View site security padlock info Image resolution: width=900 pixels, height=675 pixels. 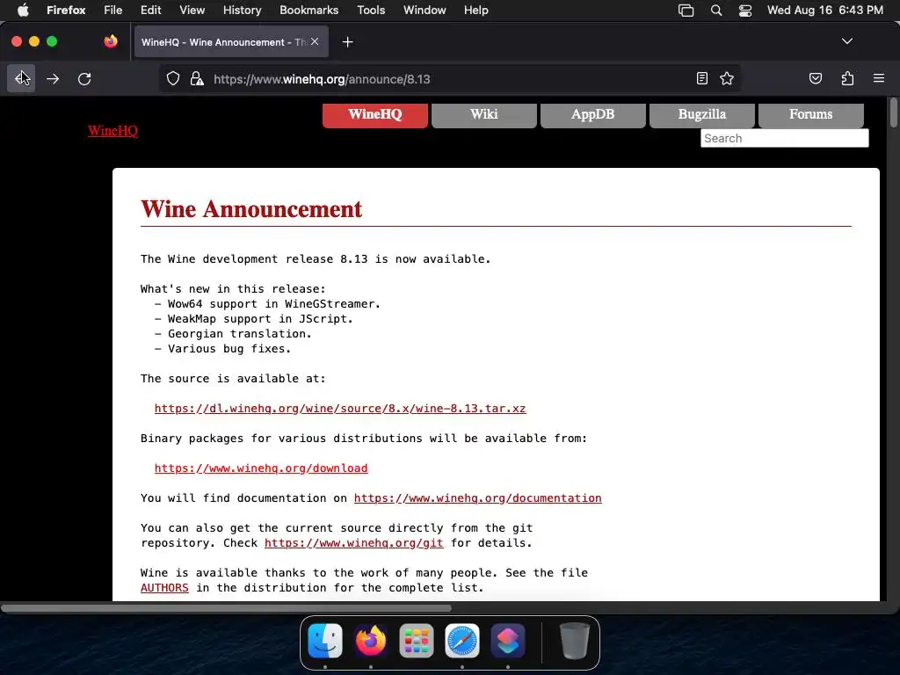pos(197,78)
